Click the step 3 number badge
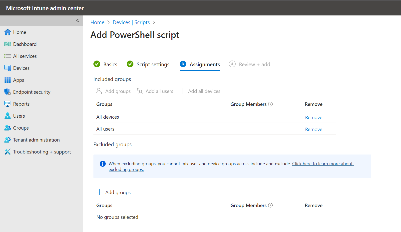Image resolution: width=401 pixels, height=232 pixels. coord(183,64)
